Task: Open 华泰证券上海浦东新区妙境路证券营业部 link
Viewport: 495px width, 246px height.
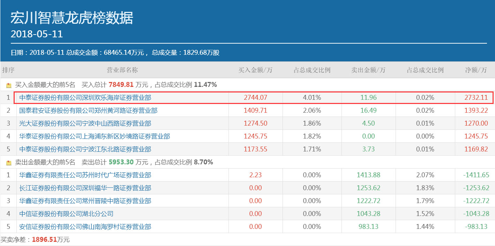Action: (95, 136)
